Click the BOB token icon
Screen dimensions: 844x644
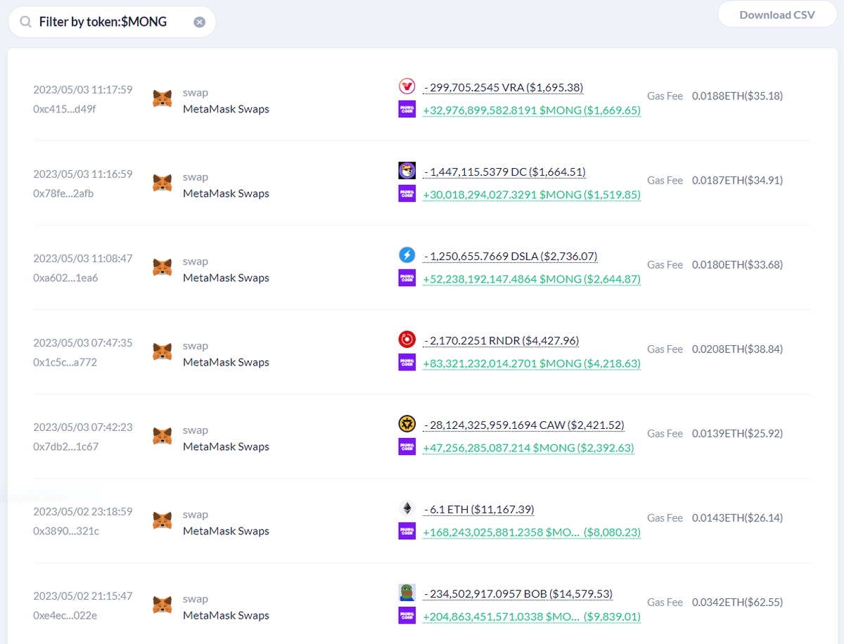click(407, 593)
